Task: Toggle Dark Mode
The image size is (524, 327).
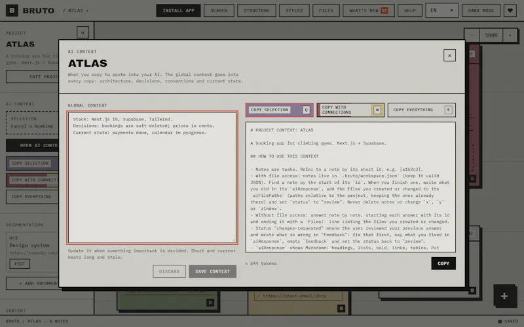Action: point(481,10)
